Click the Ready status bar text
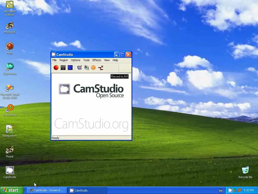 (x=55, y=138)
